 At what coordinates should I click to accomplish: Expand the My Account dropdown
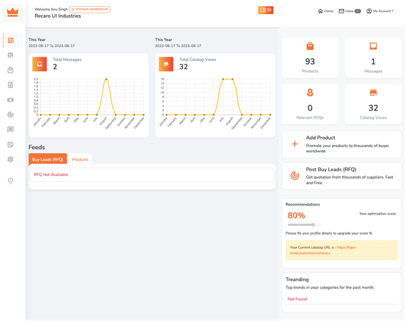pos(380,11)
